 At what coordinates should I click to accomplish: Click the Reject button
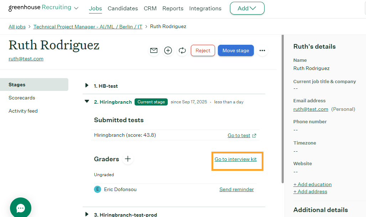(x=203, y=50)
